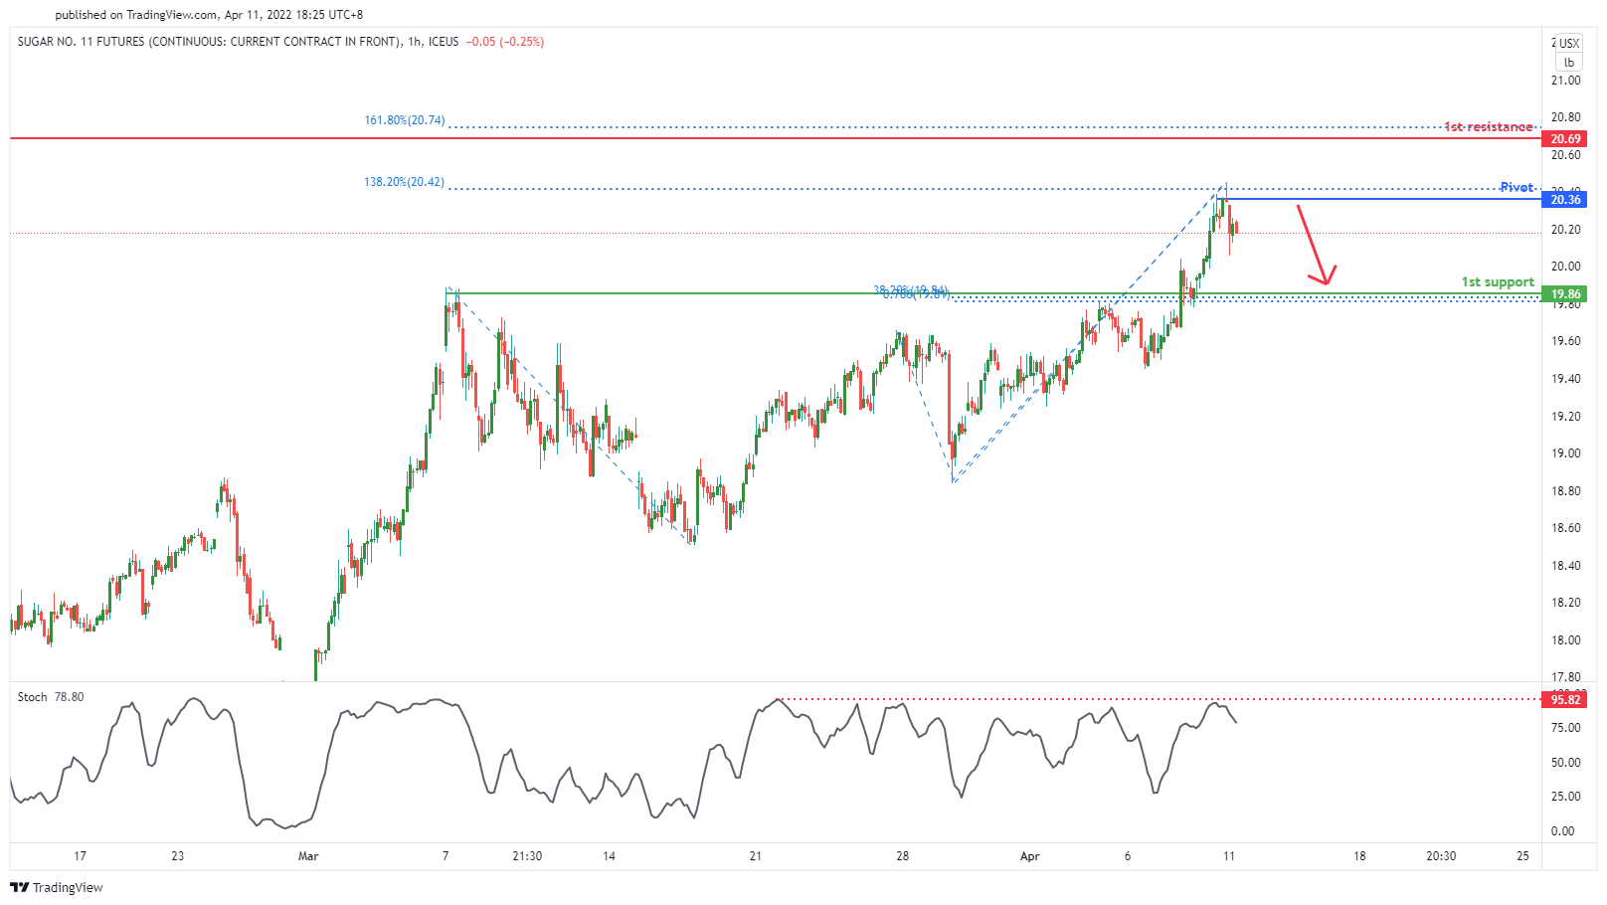Select the red 20.69 price label
The height and width of the screenshot is (905, 1607).
[1565, 139]
